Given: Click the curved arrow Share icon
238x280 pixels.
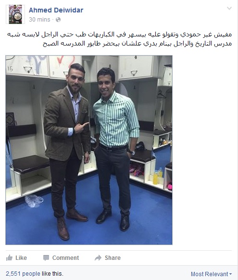Looking at the screenshot, I should tap(98, 258).
